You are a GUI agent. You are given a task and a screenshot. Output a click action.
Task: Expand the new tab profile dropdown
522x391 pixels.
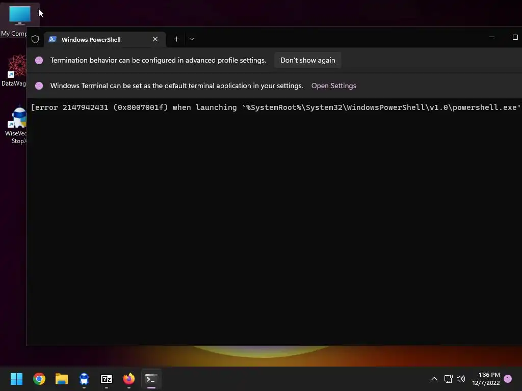[x=192, y=39]
